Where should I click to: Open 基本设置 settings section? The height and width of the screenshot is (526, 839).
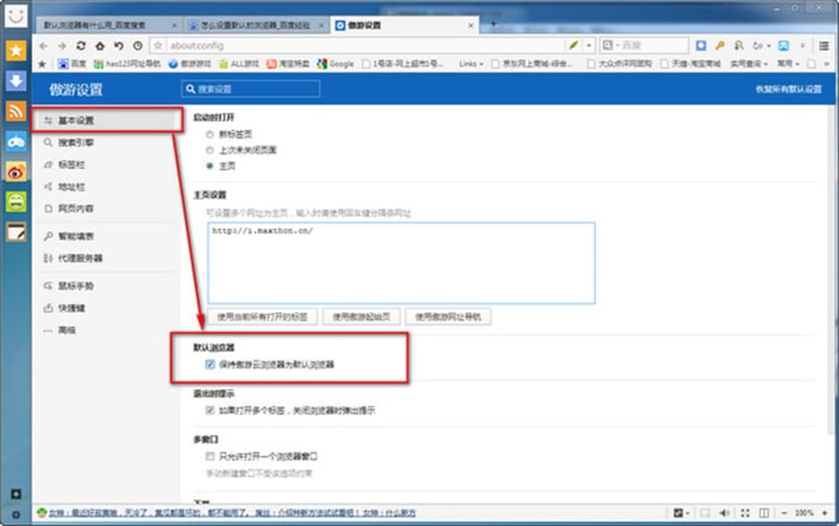click(107, 121)
